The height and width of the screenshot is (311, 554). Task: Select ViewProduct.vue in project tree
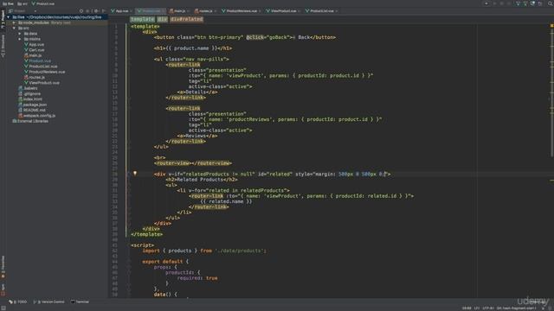(x=42, y=83)
